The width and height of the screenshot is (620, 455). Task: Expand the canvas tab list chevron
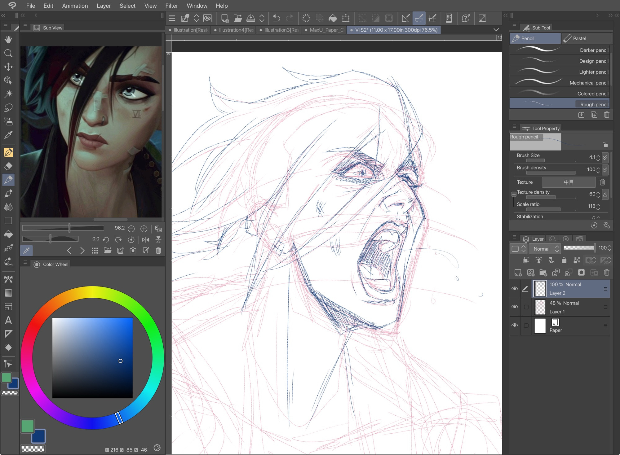click(x=496, y=30)
